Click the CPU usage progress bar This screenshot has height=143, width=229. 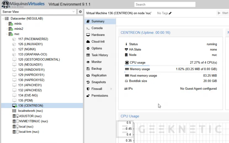click(x=171, y=66)
